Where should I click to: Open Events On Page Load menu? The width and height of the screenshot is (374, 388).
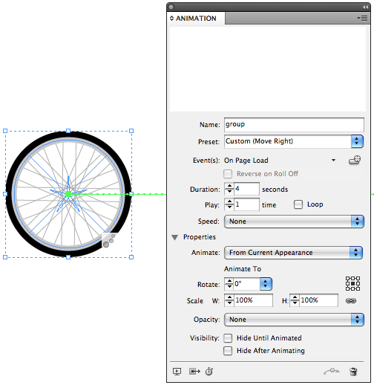[x=280, y=161]
